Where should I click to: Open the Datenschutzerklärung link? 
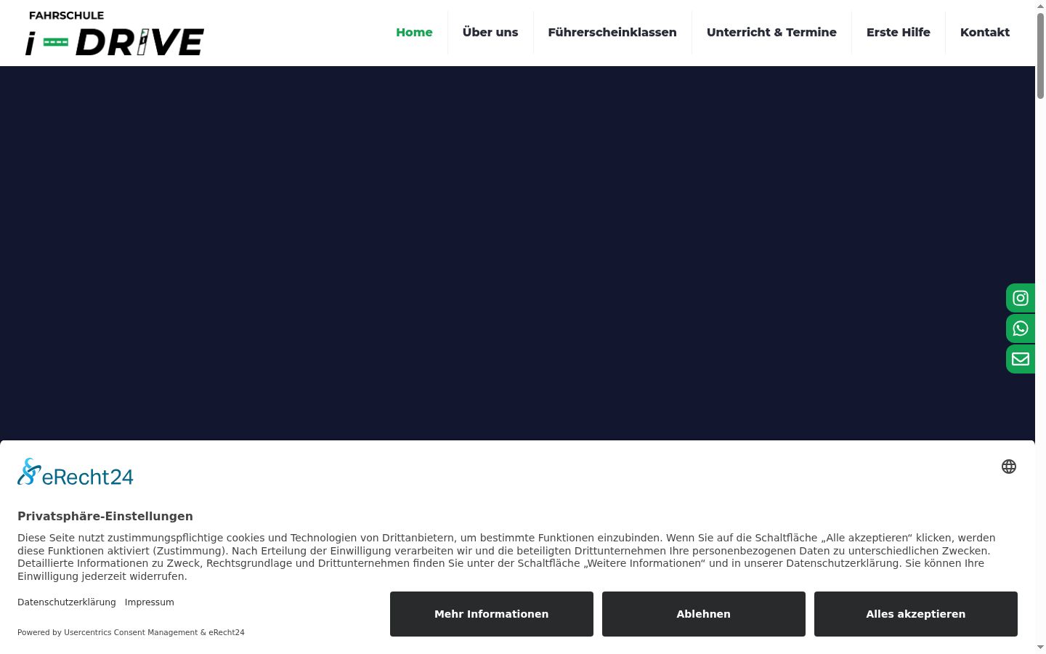coord(67,602)
